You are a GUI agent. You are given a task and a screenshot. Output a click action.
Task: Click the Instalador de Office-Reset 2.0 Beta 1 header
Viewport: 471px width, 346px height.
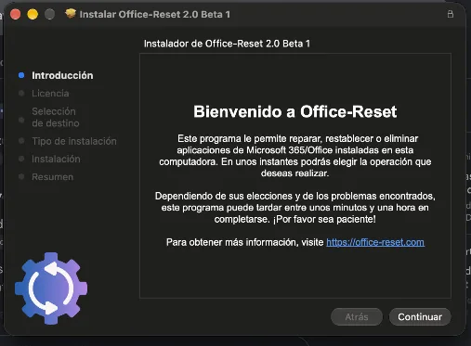[x=227, y=44]
